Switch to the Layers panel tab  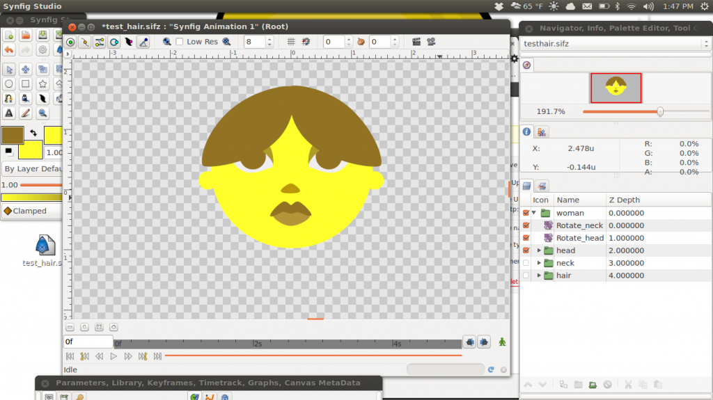[x=526, y=186]
